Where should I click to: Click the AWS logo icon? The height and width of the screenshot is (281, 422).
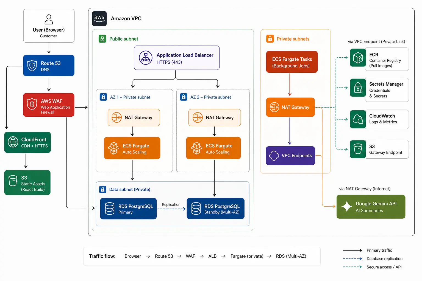point(99,19)
